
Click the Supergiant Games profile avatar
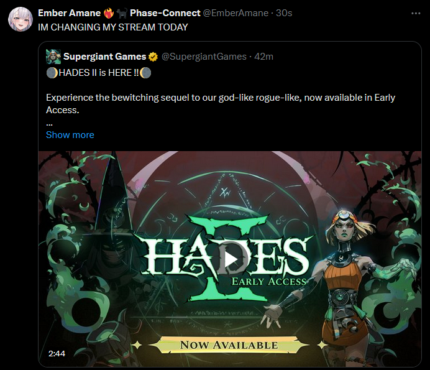point(53,57)
